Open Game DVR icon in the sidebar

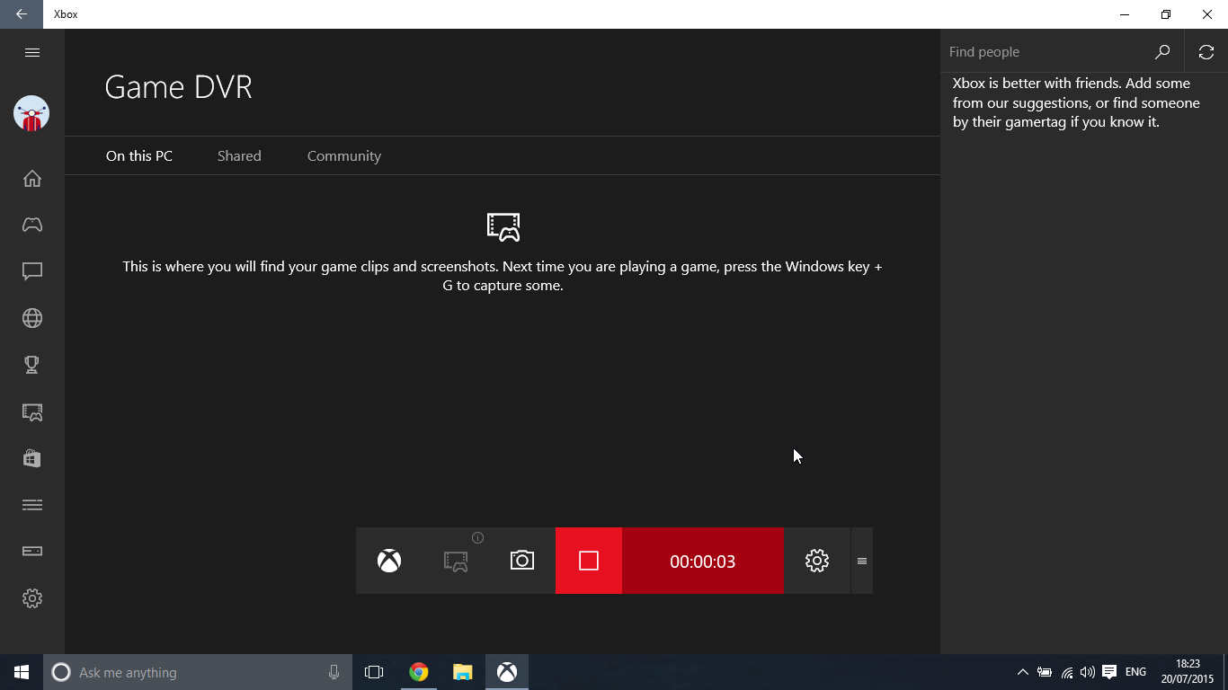tap(31, 411)
